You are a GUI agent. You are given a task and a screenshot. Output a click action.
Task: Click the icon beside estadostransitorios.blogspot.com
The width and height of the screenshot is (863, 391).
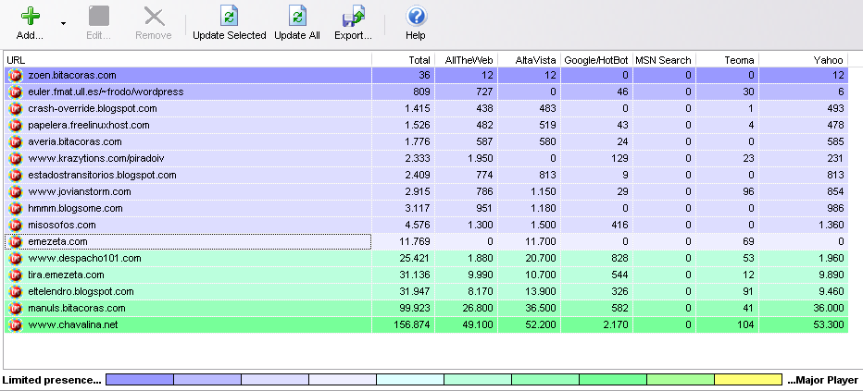coord(16,176)
